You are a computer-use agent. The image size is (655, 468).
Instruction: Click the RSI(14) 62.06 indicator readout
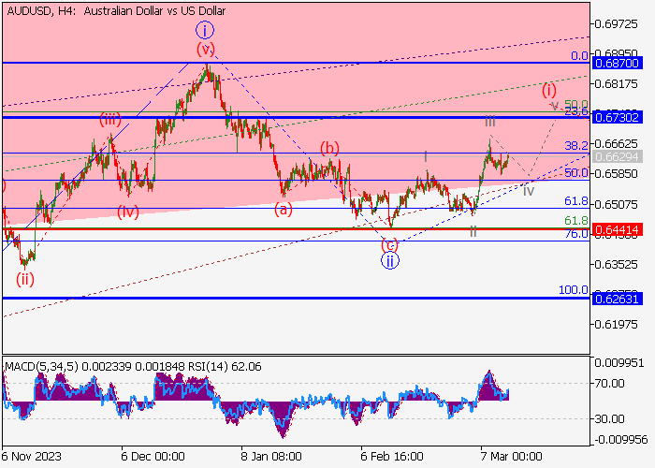pyautogui.click(x=225, y=367)
